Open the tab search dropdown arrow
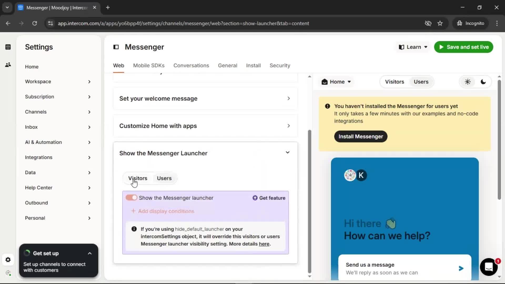The height and width of the screenshot is (284, 505). click(7, 8)
